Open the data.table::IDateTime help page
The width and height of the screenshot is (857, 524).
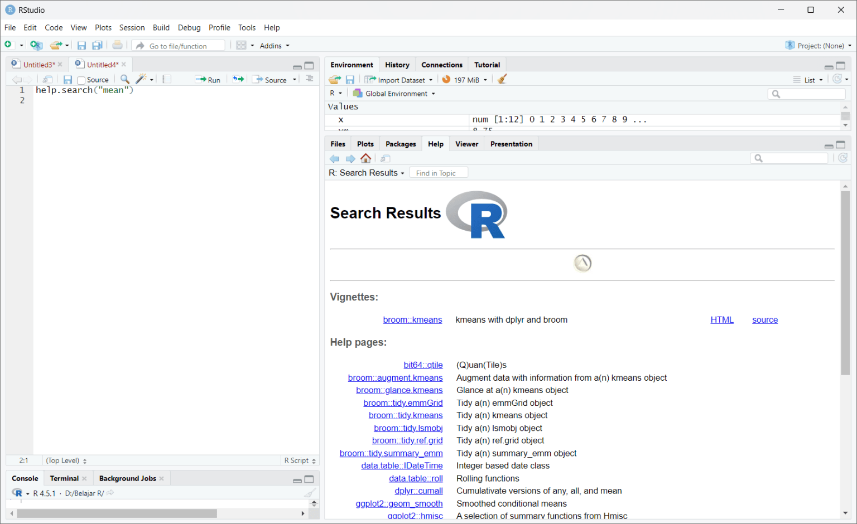coord(402,466)
